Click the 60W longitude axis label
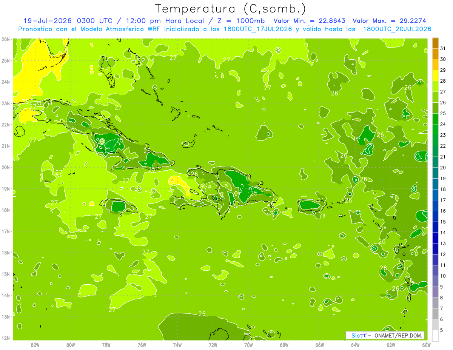This screenshot has height=350, width=453. (x=427, y=345)
